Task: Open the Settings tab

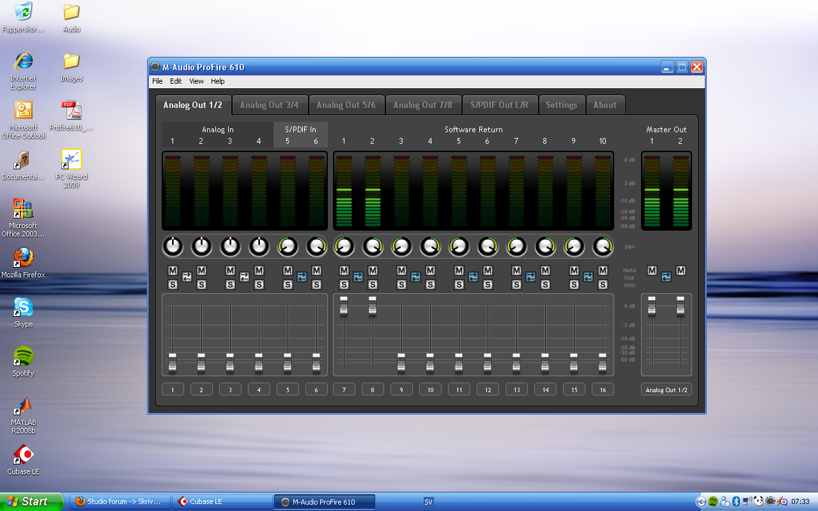Action: click(x=561, y=105)
